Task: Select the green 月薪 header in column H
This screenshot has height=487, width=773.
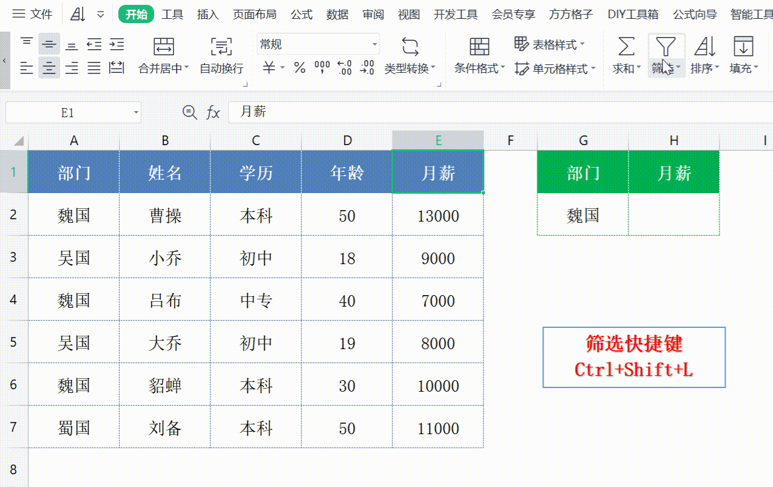Action: (x=674, y=172)
